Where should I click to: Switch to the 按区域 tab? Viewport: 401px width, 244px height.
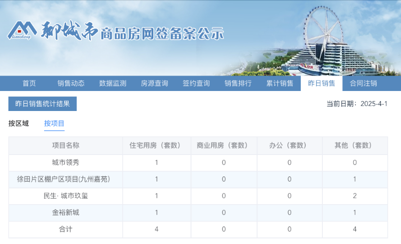[x=19, y=123]
